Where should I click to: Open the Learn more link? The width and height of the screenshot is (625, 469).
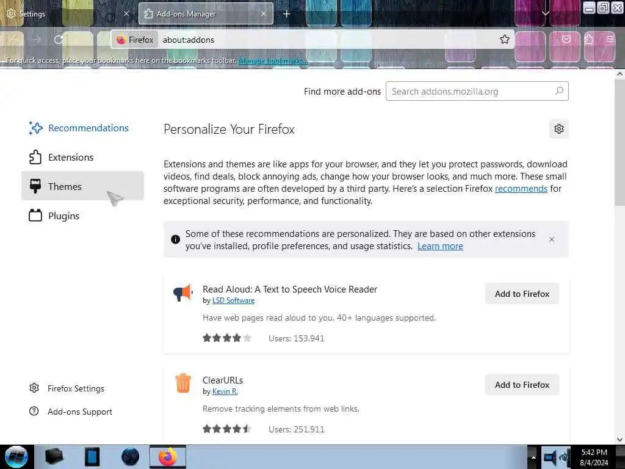(x=440, y=246)
